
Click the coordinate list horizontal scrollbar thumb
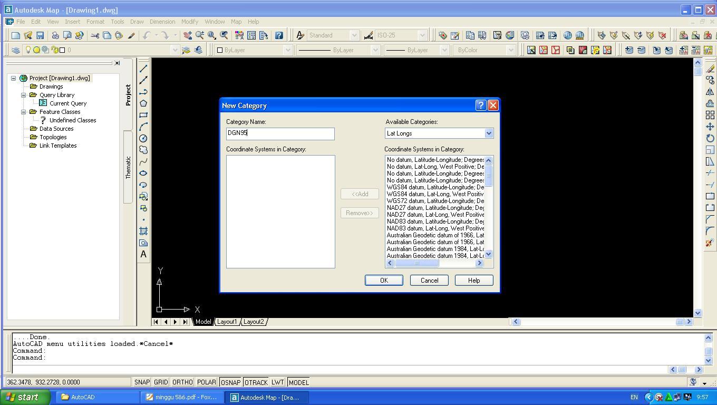416,263
